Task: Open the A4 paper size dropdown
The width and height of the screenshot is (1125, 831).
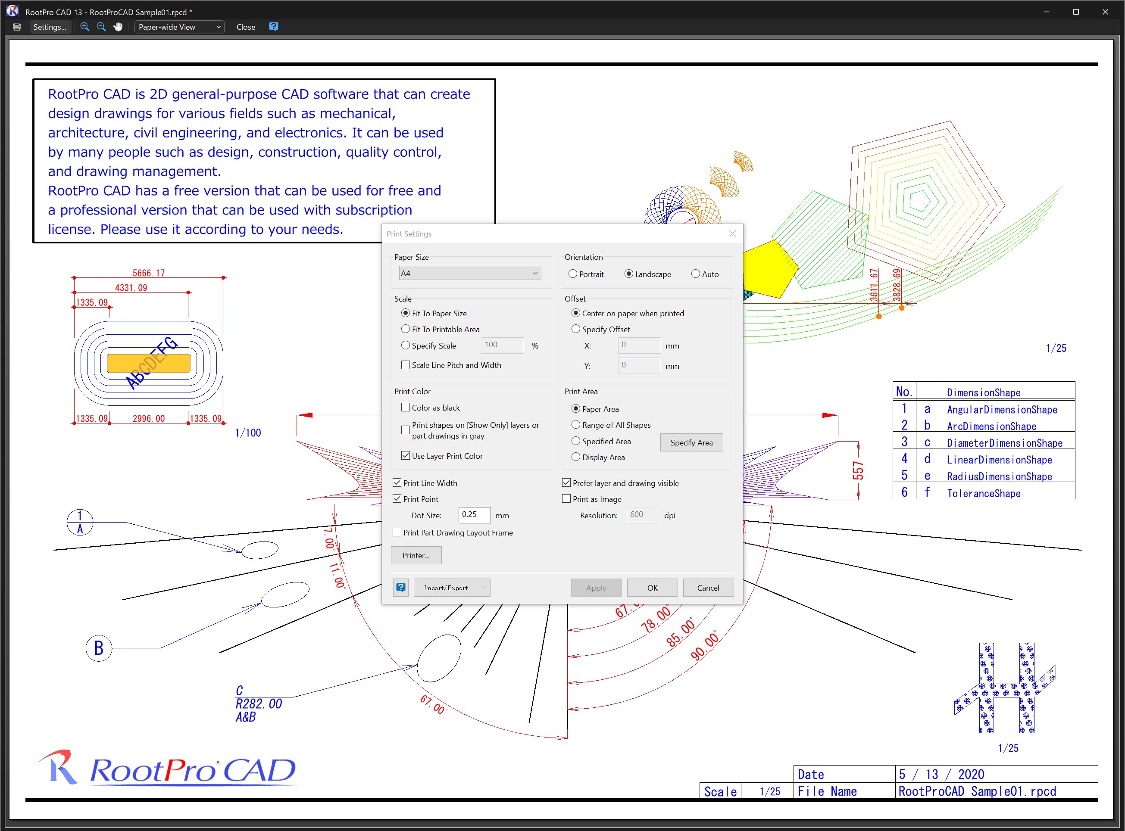Action: 470,273
